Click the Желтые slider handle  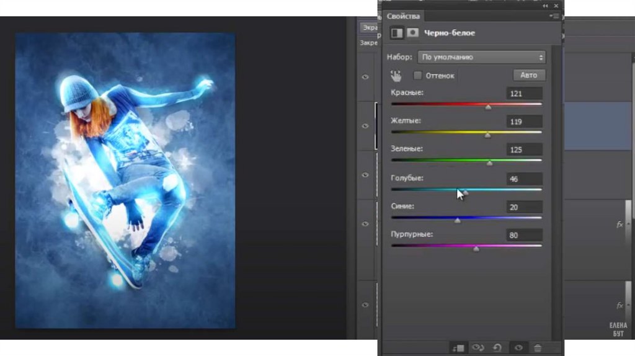[487, 135]
